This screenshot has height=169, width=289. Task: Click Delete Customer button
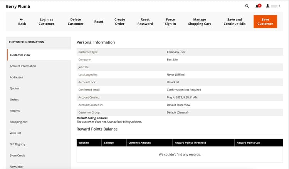pos(76,22)
